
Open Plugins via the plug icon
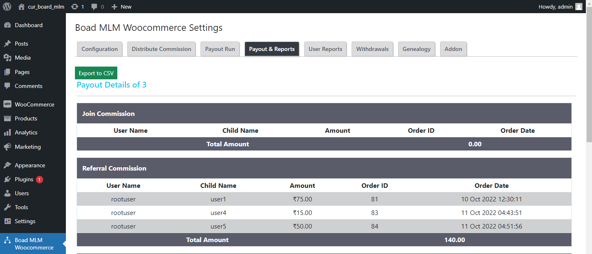coord(9,179)
